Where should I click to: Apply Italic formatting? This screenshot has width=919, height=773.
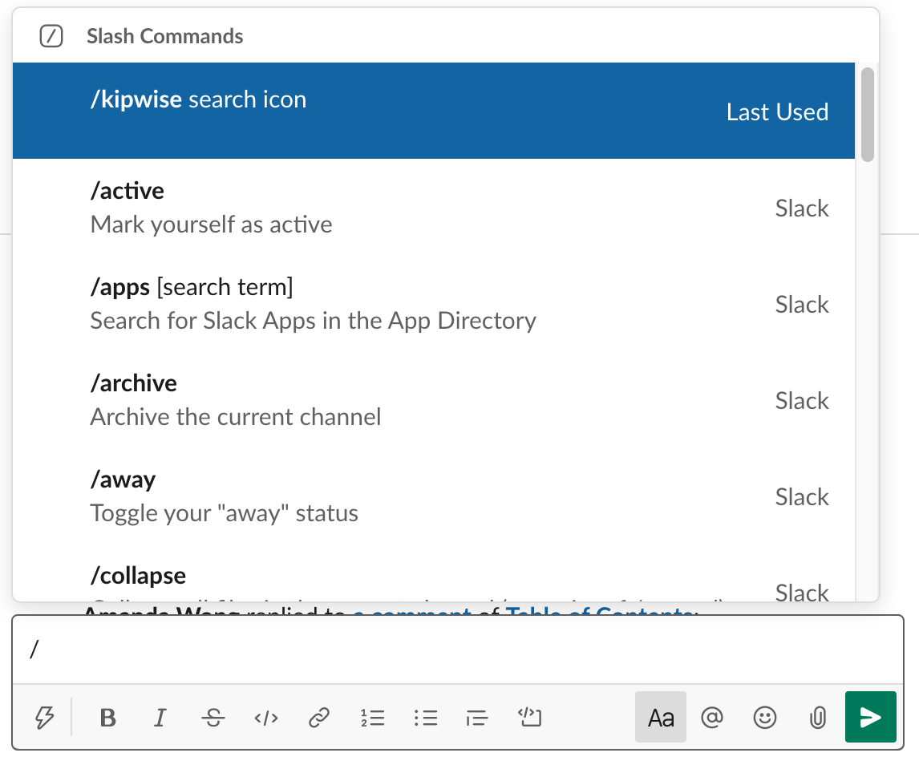point(160,718)
